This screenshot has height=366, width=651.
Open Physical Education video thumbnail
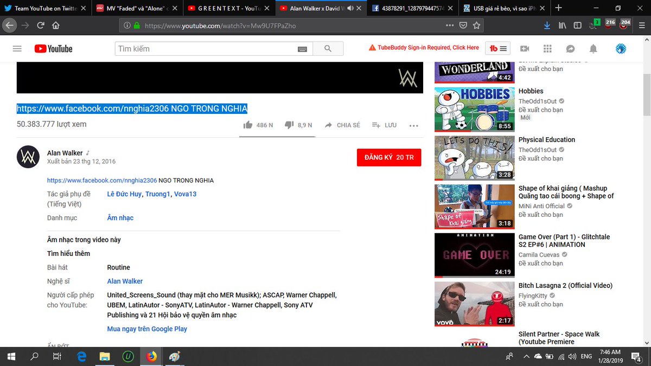(x=474, y=157)
